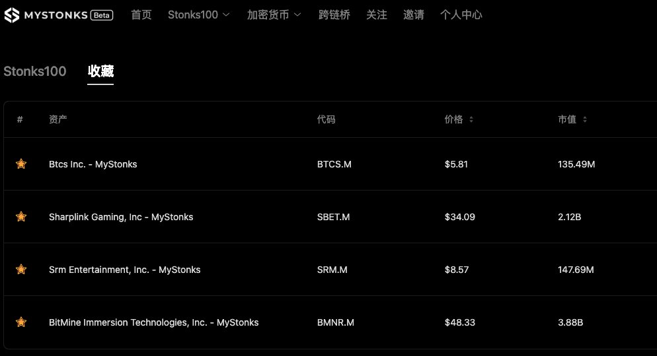Sort by 价格 column arrows
657x356 pixels.
click(471, 119)
